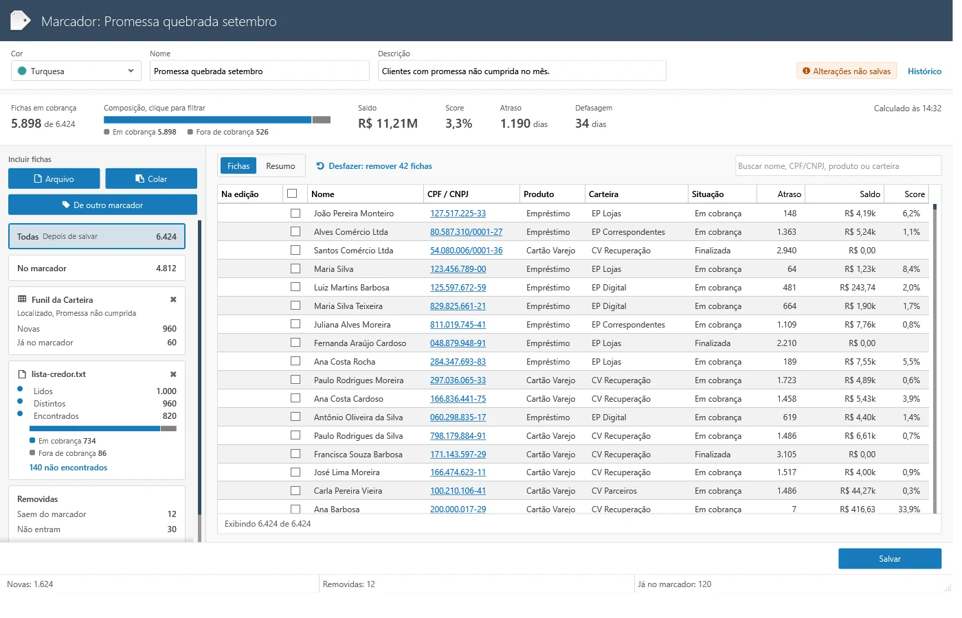Check the box for João Pereira Monteiro
The width and height of the screenshot is (962, 618).
pyautogui.click(x=295, y=214)
